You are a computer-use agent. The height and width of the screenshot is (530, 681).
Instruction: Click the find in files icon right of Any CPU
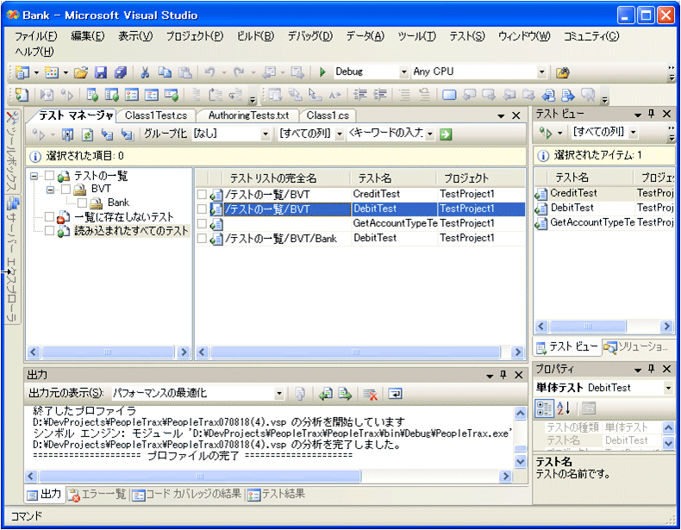click(562, 72)
